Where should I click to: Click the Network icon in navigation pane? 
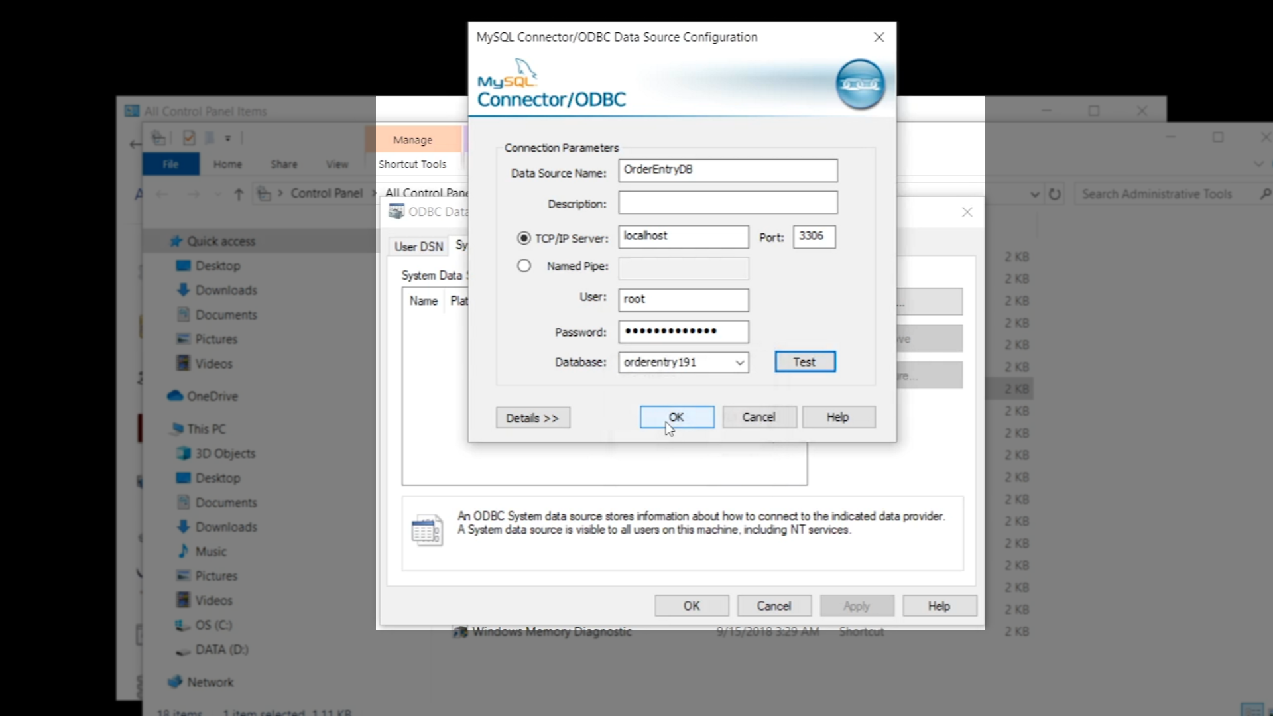[x=175, y=682]
